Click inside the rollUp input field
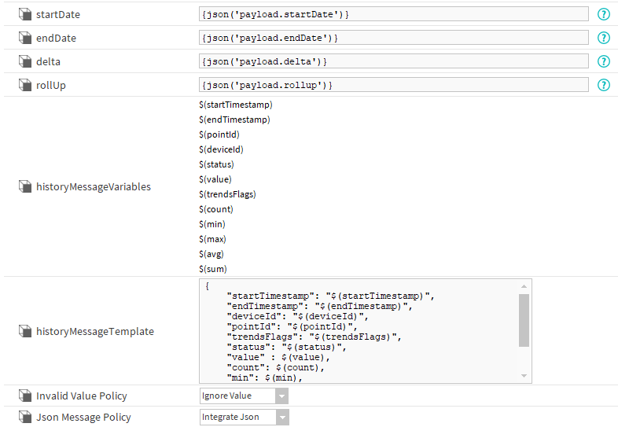Screen dimensions: 618x427 click(x=393, y=85)
